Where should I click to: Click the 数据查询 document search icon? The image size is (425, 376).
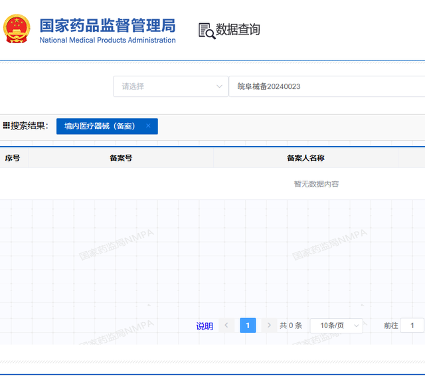207,31
